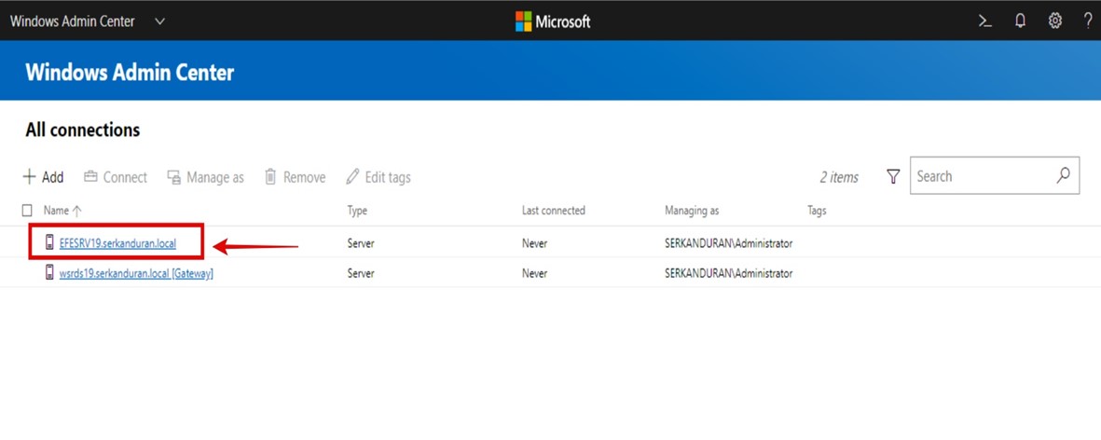Screen dimensions: 1101x440
Task: Click the server icon beside EFESRV19
Action: pos(49,242)
